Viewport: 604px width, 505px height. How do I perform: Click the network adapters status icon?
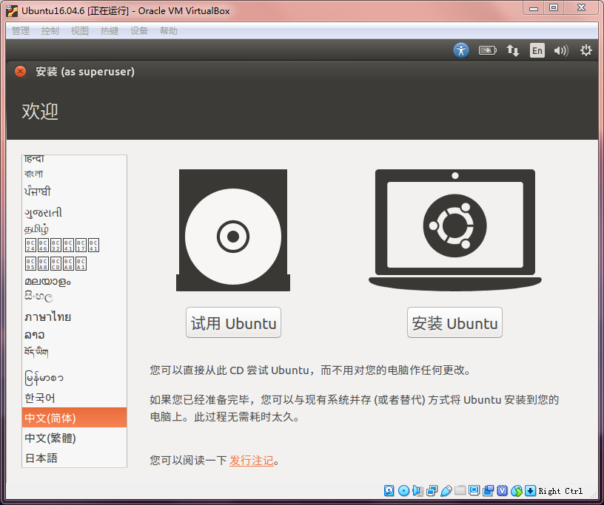[x=432, y=490]
